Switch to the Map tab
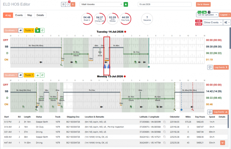The width and height of the screenshot is (231, 149). tap(29, 15)
